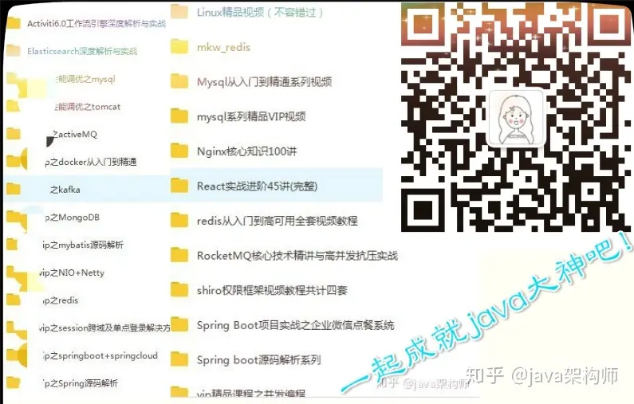Open Spring Boot项目实战之企业微信点餐系统 name
Image resolution: width=634 pixels, height=404 pixels.
click(x=296, y=325)
